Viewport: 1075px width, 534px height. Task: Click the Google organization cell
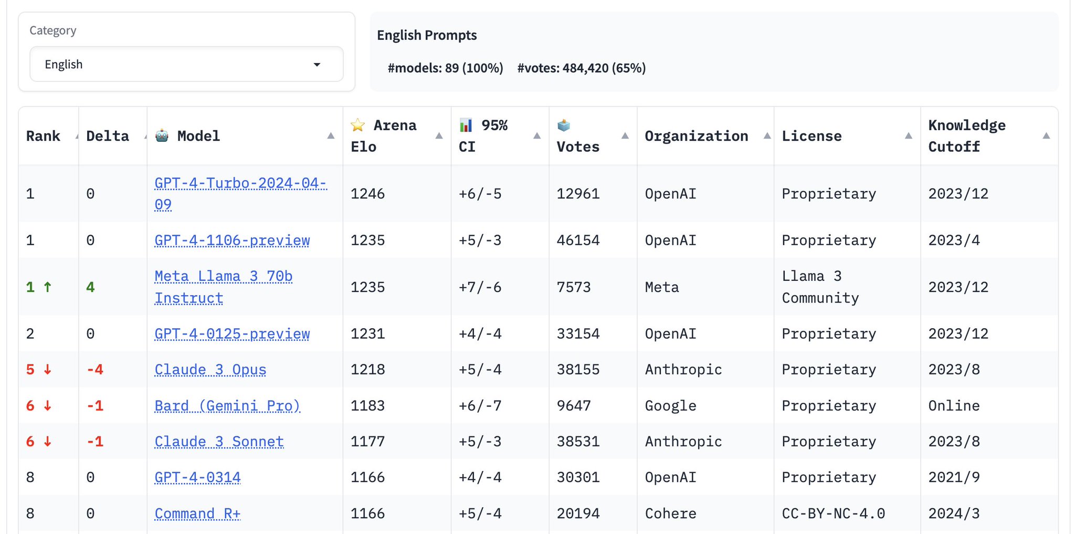point(670,406)
